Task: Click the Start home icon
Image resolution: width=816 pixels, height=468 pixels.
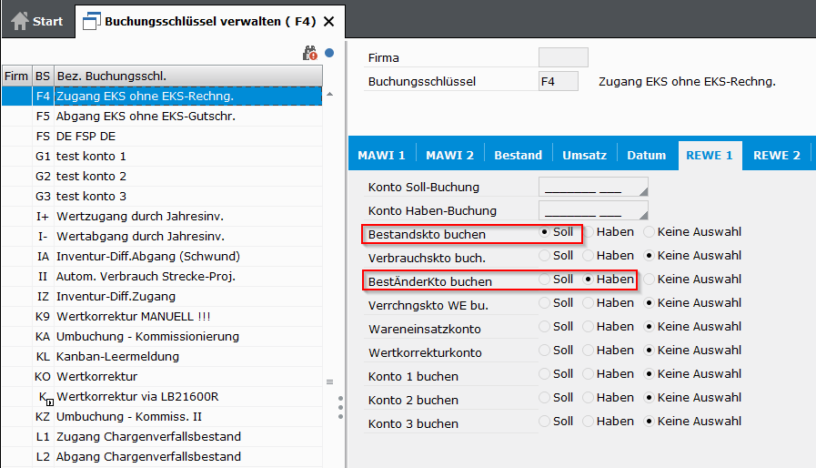Action: coord(20,21)
